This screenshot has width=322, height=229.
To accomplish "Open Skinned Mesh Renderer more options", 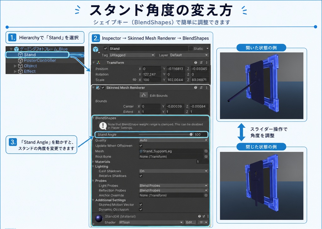I will coord(207,88).
